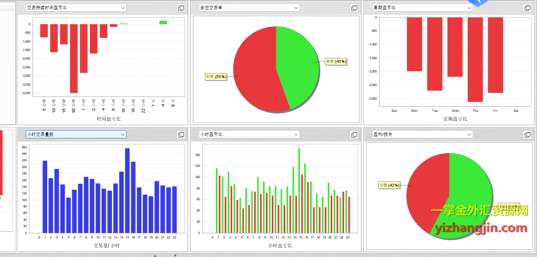Open the 星期盈亏比 chart type dropdown

coord(469,8)
